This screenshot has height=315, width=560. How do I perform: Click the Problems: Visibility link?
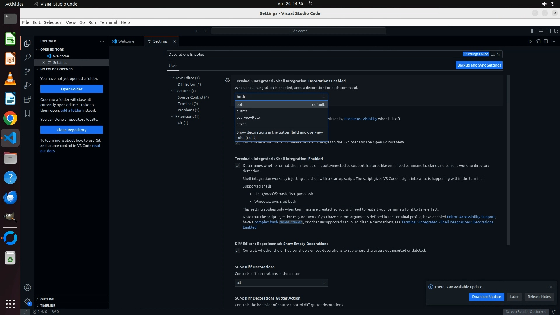click(x=360, y=119)
